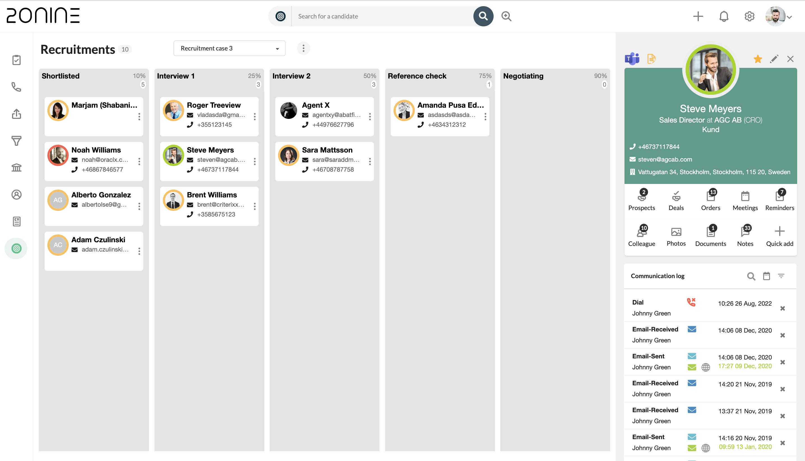The height and width of the screenshot is (461, 805).
Task: Open Microsoft Teams icon in contact panel
Action: coord(632,59)
